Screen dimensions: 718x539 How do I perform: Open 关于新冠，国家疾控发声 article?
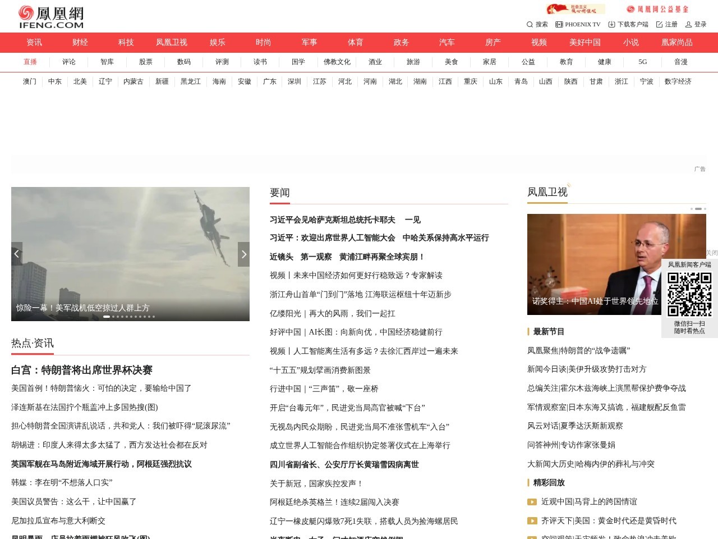click(x=317, y=483)
